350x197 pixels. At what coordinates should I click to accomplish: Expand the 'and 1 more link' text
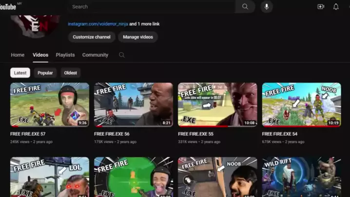click(144, 24)
